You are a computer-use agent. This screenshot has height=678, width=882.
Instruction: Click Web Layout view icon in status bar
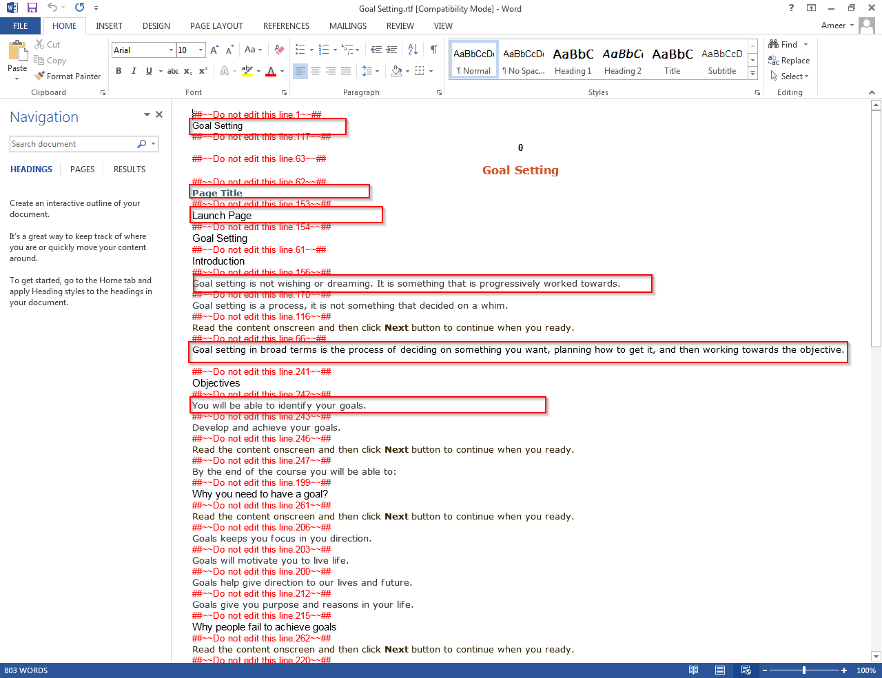click(x=746, y=670)
